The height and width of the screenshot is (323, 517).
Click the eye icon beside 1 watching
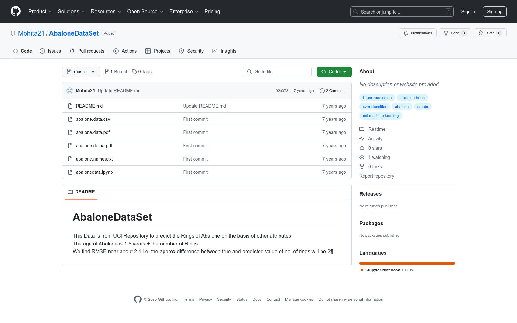362,157
